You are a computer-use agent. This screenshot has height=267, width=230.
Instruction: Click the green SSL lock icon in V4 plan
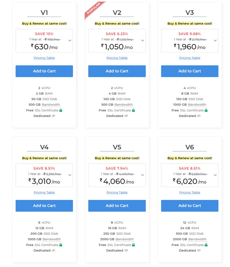[x=61, y=245]
